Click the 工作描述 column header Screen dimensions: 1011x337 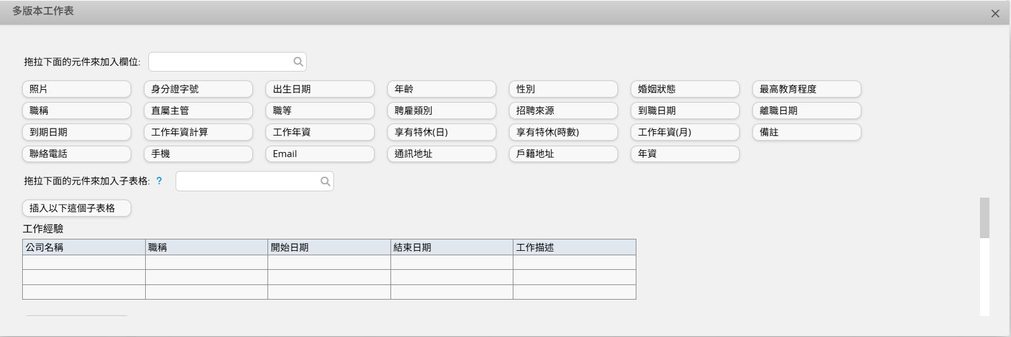coord(574,248)
